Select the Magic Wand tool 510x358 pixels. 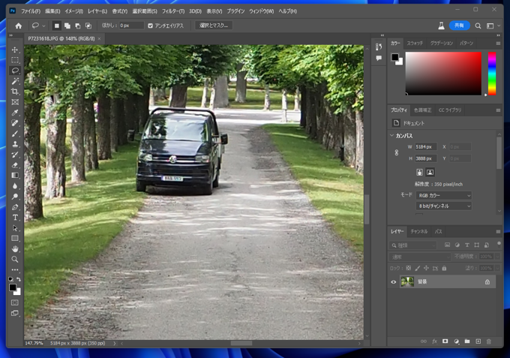click(x=15, y=81)
